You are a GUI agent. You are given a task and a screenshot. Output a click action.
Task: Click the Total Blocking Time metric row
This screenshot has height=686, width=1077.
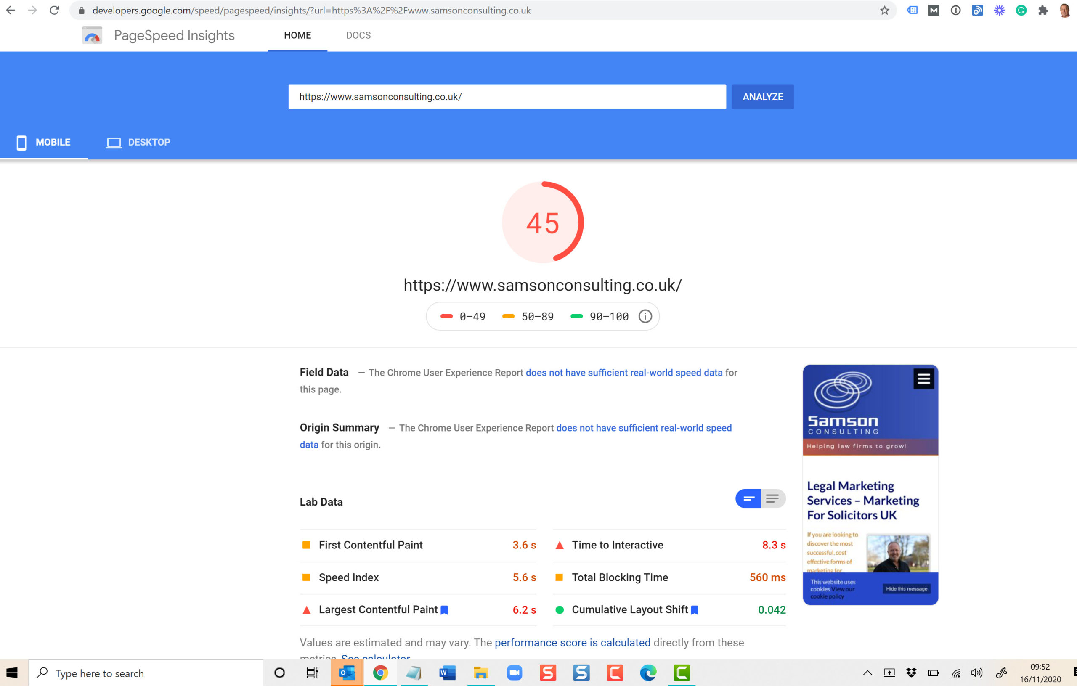669,577
